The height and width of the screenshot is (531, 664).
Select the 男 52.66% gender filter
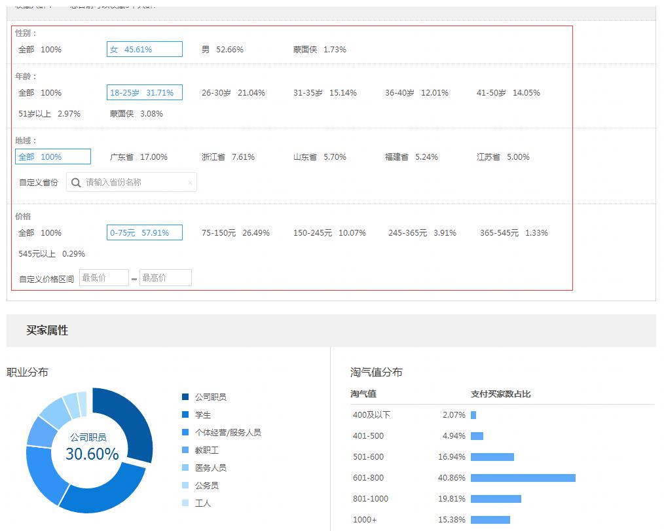[x=222, y=49]
